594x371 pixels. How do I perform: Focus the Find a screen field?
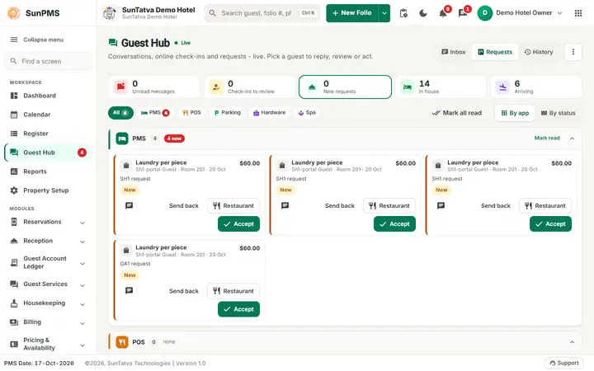pyautogui.click(x=48, y=61)
